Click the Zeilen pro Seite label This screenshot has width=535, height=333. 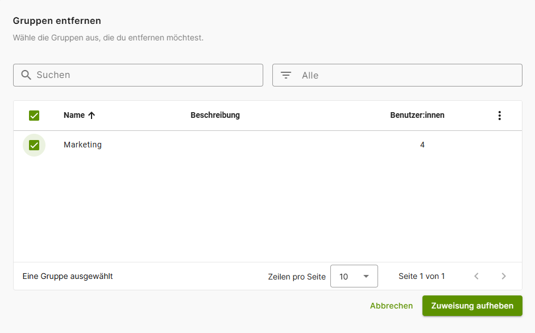pyautogui.click(x=297, y=277)
